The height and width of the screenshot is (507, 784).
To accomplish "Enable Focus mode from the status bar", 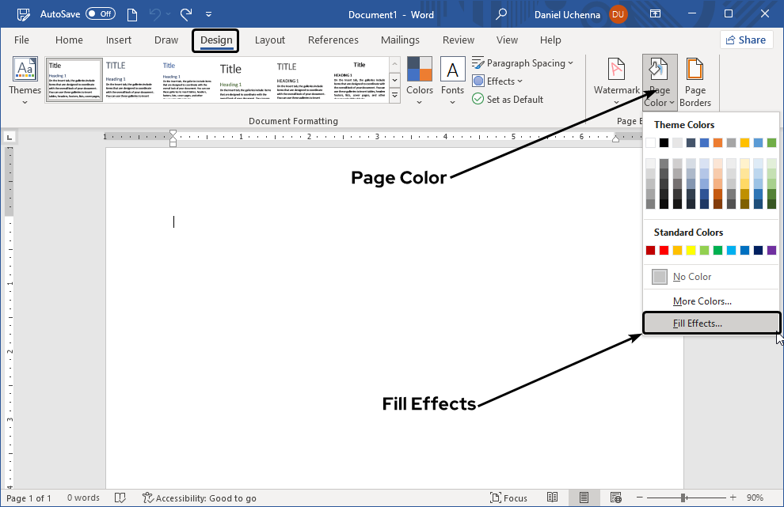I will 509,498.
